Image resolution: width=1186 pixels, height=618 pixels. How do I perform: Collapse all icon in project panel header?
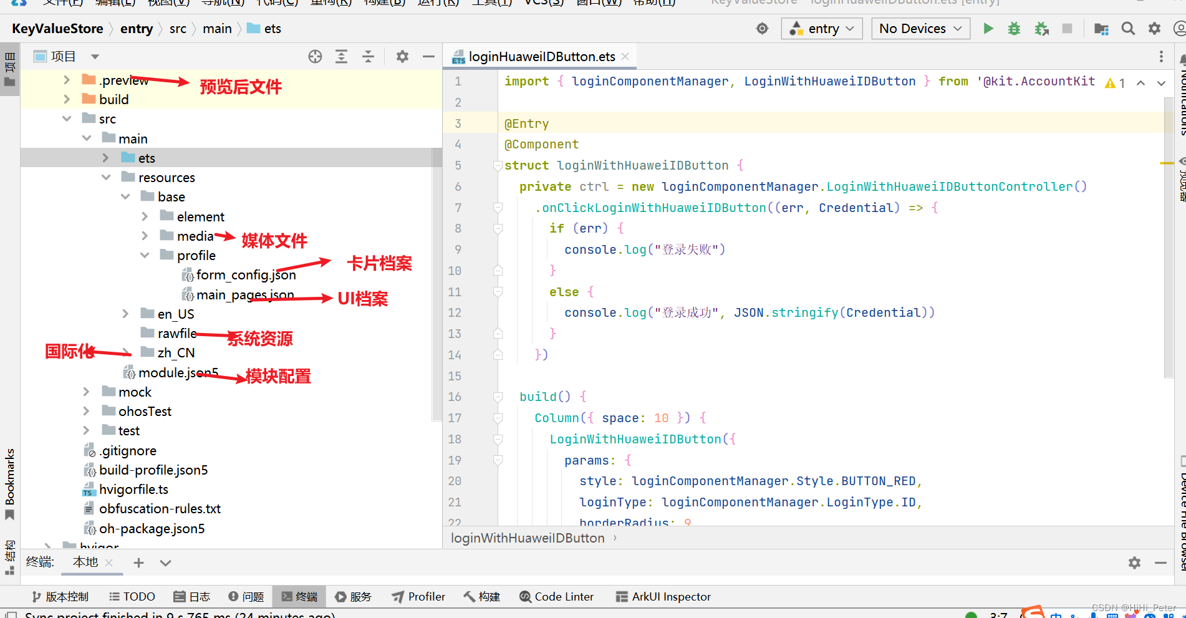(368, 57)
